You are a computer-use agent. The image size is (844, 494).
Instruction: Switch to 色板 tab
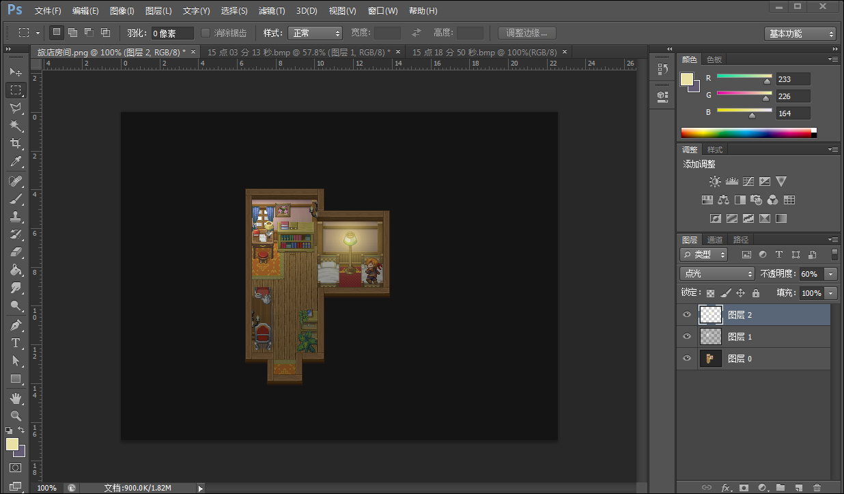tap(714, 59)
